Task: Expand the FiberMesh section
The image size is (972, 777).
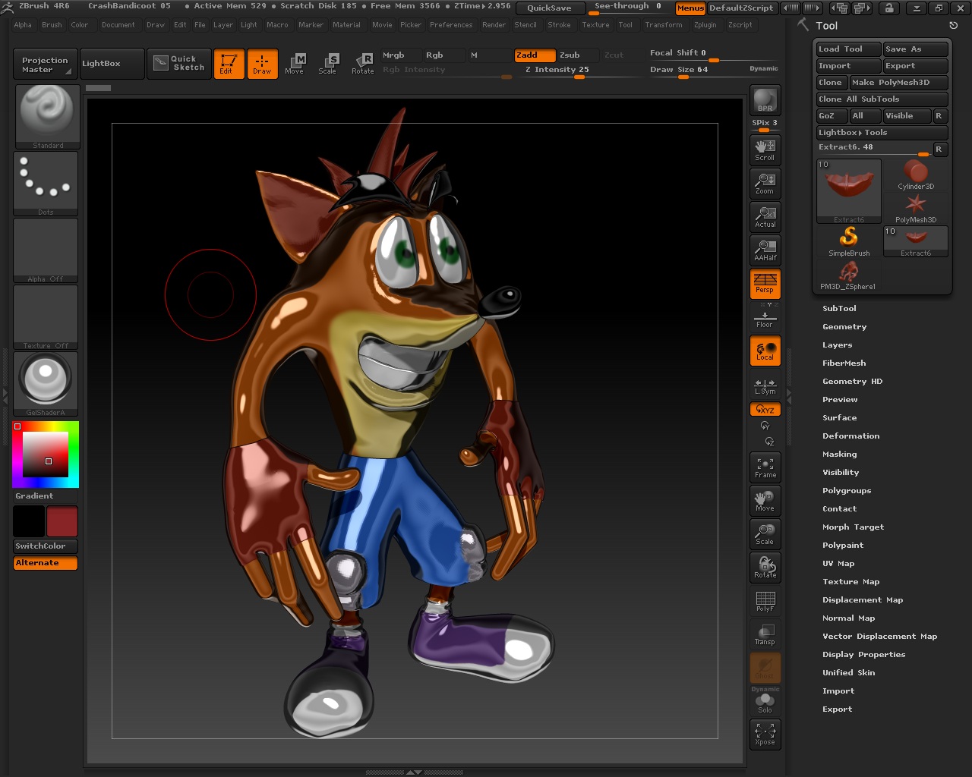Action: (844, 363)
